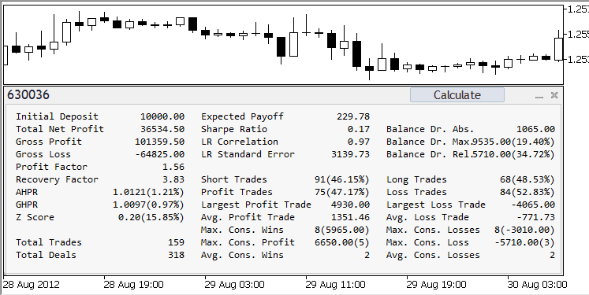Image resolution: width=589 pixels, height=295 pixels.
Task: Select the LR Standard Error value 3139.73
Action: [x=350, y=154]
